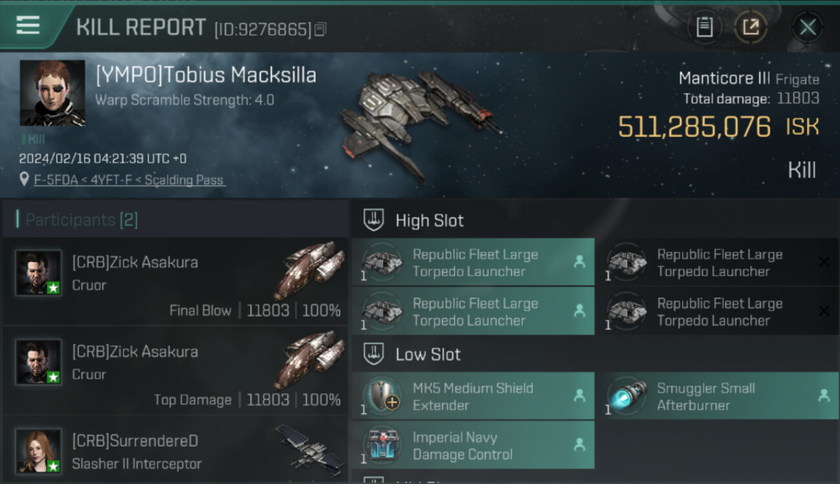Select the MK5 Medium Shield Extender icon
Image resolution: width=840 pixels, height=484 pixels.
382,394
